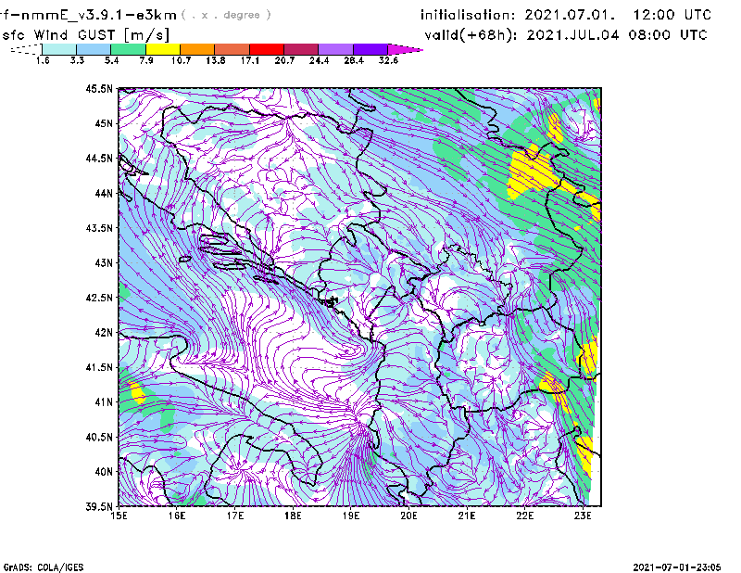
Task: Click the '17E' longitude label
Action: [x=235, y=516]
